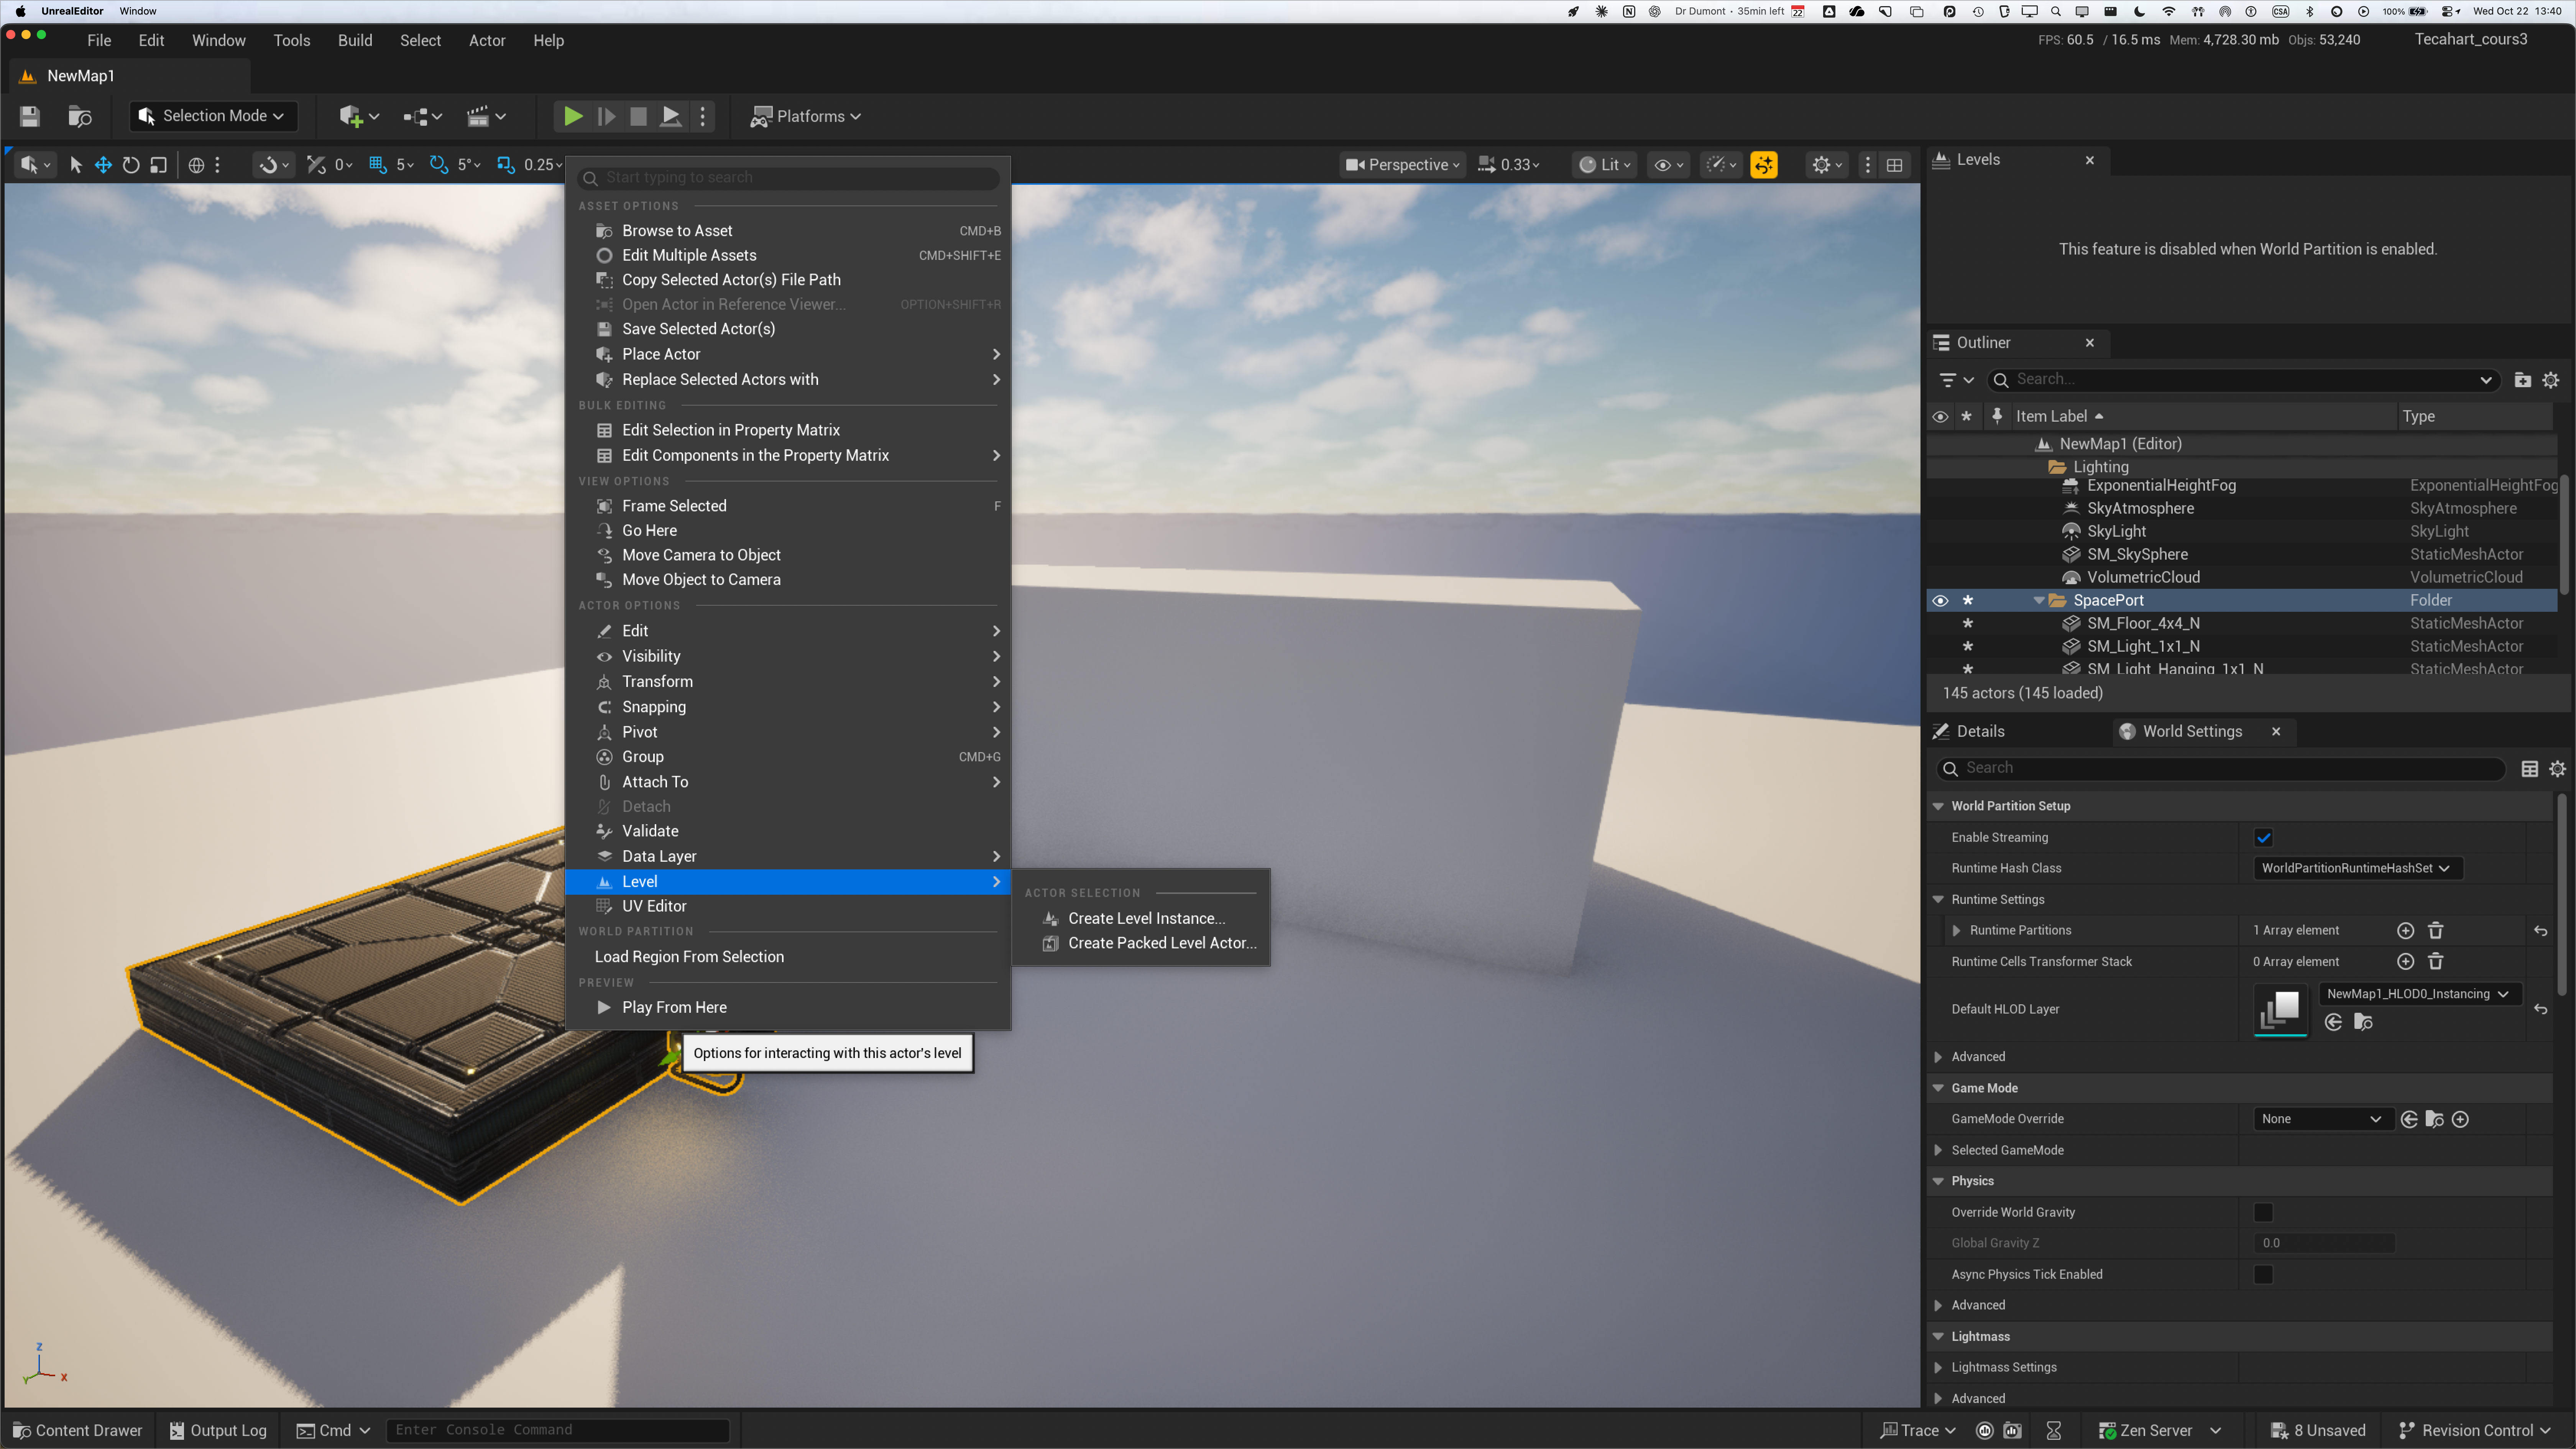Select the Translate move gizmo tool
The width and height of the screenshot is (2576, 1449).
[103, 165]
